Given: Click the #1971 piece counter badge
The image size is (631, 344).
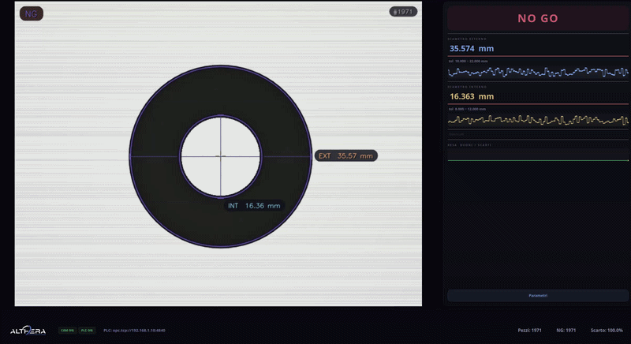Looking at the screenshot, I should (x=402, y=12).
